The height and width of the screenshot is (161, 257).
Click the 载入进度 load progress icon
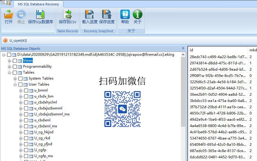(x=90, y=14)
